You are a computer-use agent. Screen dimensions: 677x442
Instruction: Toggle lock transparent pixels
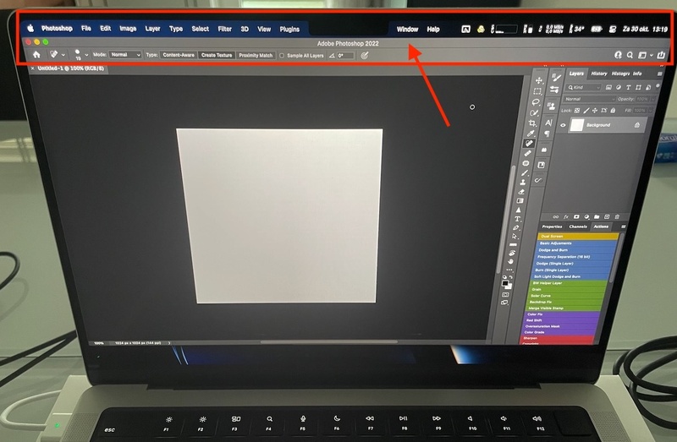click(x=577, y=111)
